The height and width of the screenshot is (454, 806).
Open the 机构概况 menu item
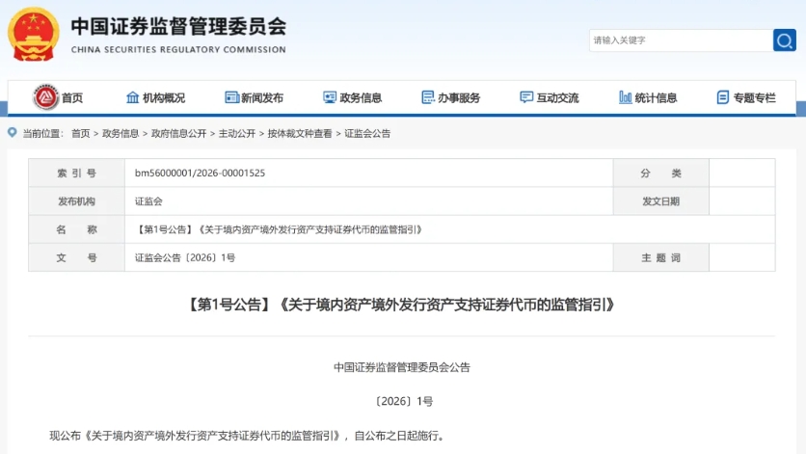pos(164,97)
